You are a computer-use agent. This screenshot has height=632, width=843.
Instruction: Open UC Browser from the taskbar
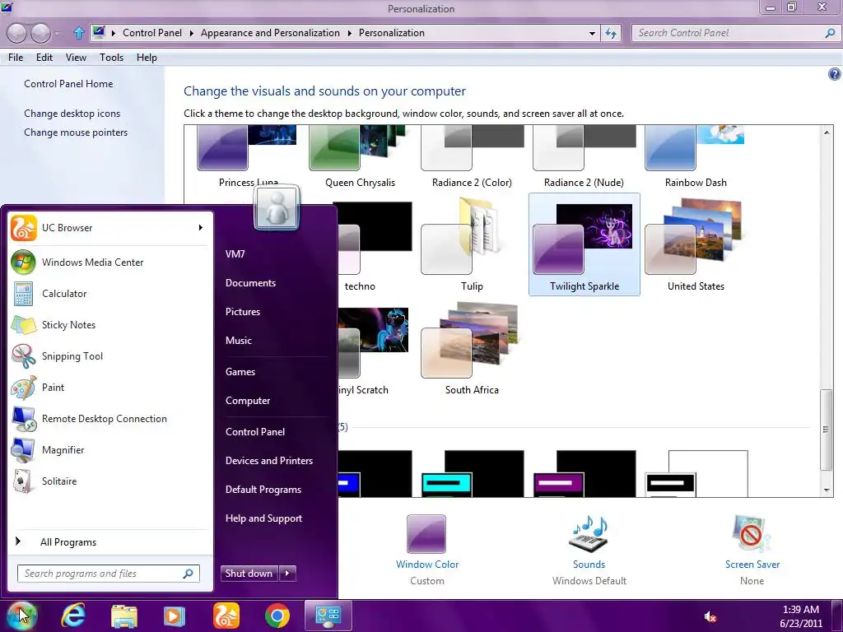point(226,616)
